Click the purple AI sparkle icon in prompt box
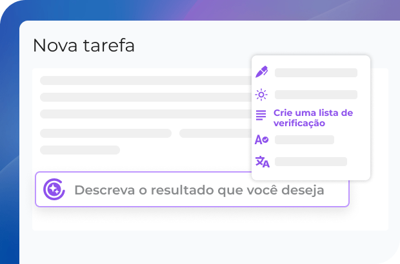The width and height of the screenshot is (400, 264). 54,189
